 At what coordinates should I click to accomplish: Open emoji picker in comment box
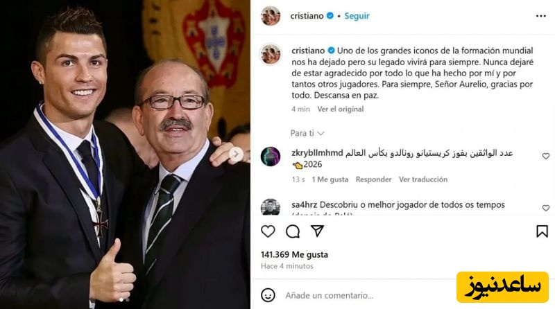268,295
